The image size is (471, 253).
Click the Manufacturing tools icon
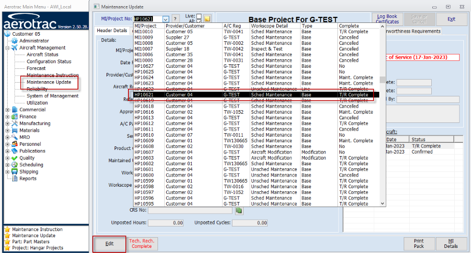click(x=14, y=123)
